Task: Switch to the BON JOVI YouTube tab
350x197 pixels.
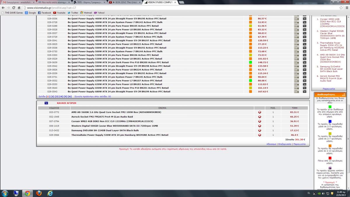Action: (125, 2)
